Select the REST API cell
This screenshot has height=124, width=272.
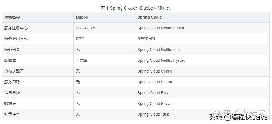click(146, 39)
